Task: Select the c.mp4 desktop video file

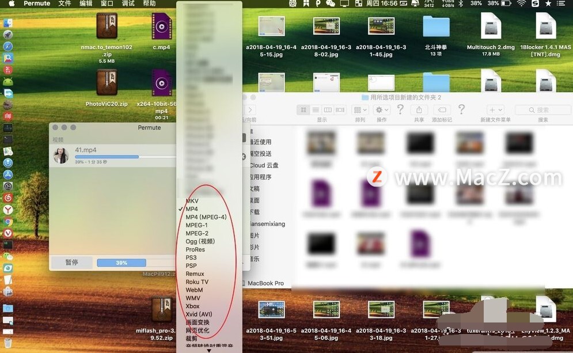Action: pos(161,26)
